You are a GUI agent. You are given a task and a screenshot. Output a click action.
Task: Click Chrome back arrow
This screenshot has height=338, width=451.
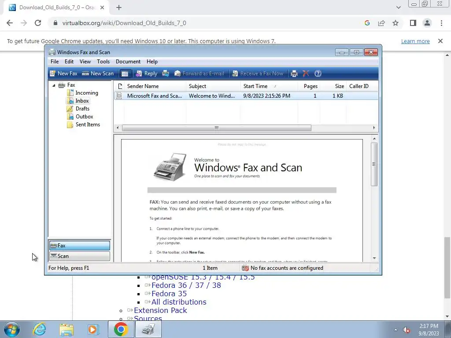pyautogui.click(x=10, y=23)
